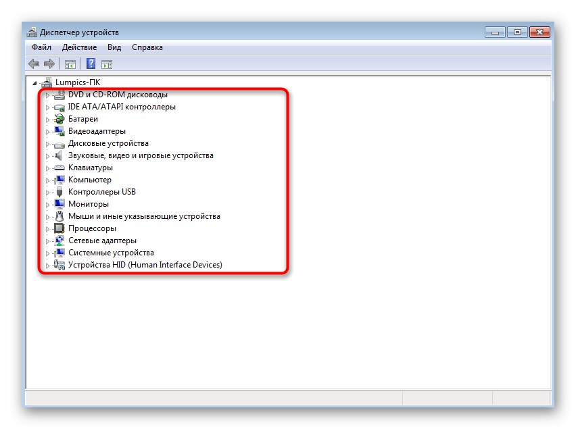The width and height of the screenshot is (576, 429).
Task: Open the Файл menu
Action: (41, 47)
